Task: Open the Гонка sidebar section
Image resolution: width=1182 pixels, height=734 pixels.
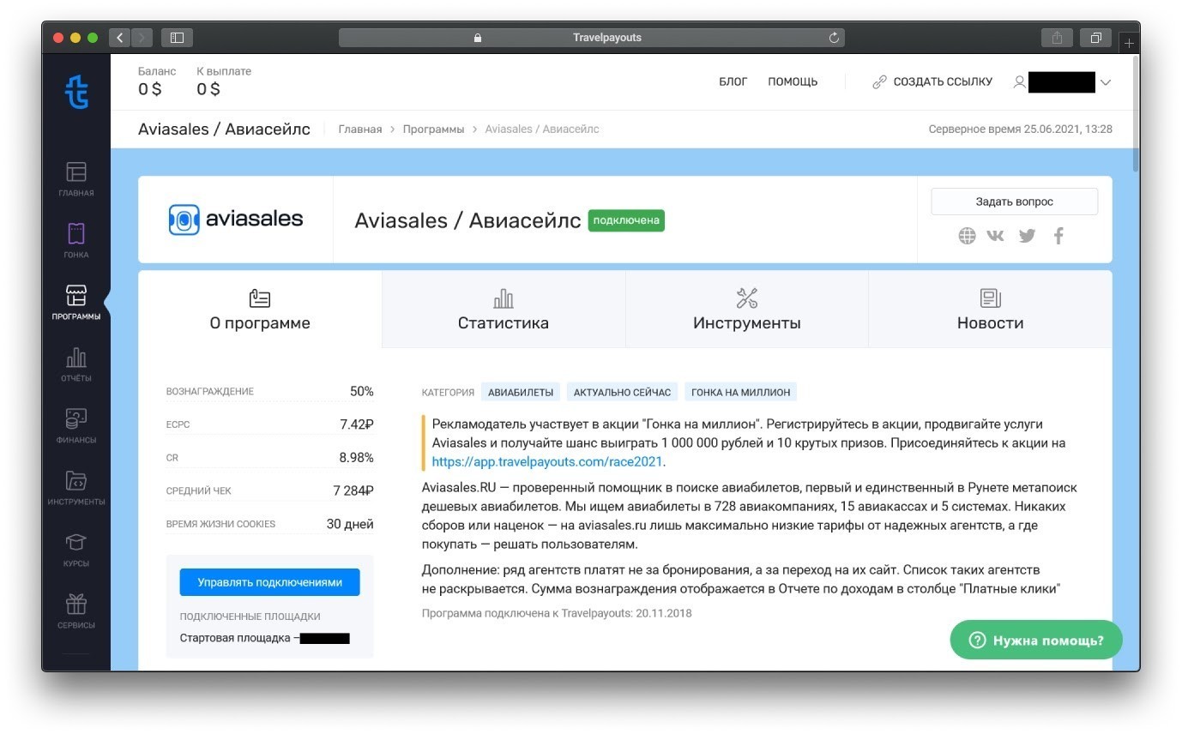Action: (x=76, y=240)
